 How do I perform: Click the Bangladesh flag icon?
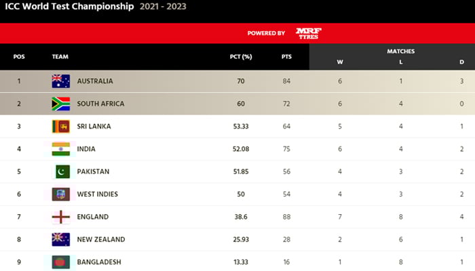pyautogui.click(x=61, y=262)
